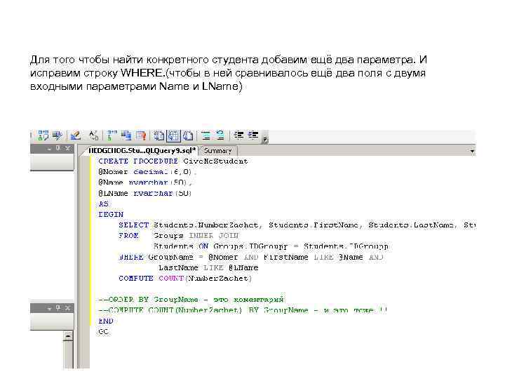Click the CREATE PROCEDURE GiveMeStudent line
This screenshot has width=505, height=379.
click(173, 161)
